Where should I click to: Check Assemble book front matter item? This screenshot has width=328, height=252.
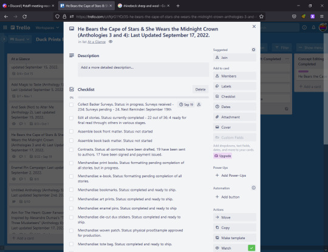click(x=71, y=131)
